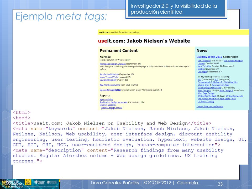Open Application design showcase report link
This screenshot has width=252, height=189.
[x=113, y=102]
